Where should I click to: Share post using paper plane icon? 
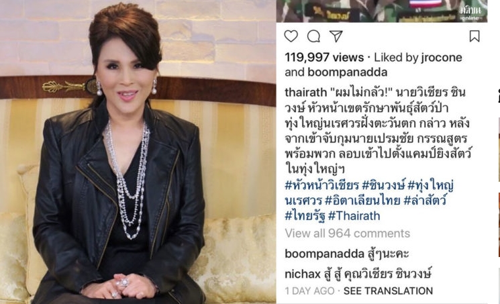click(336, 36)
